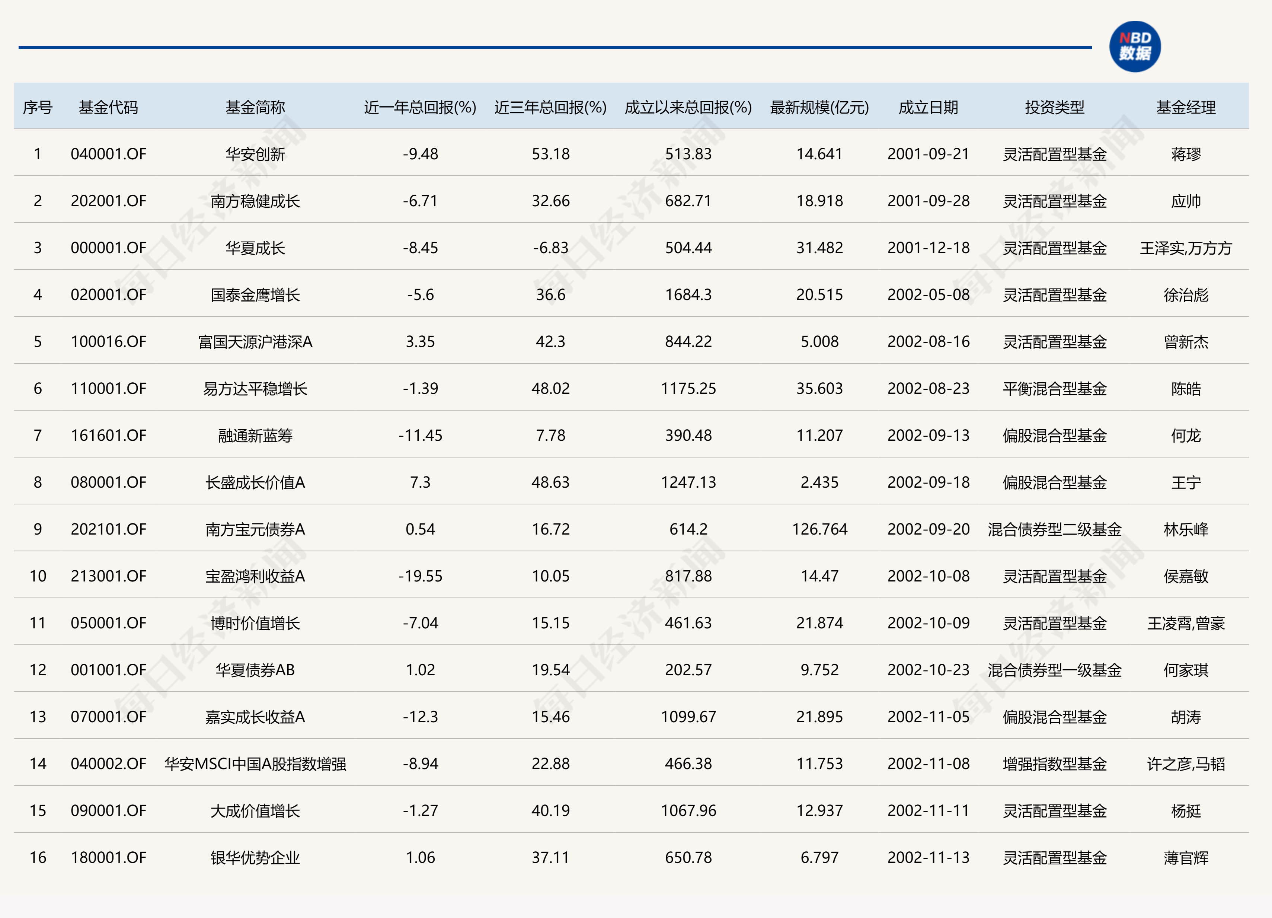Select the fund name 融通新蓝筹

[x=255, y=436]
